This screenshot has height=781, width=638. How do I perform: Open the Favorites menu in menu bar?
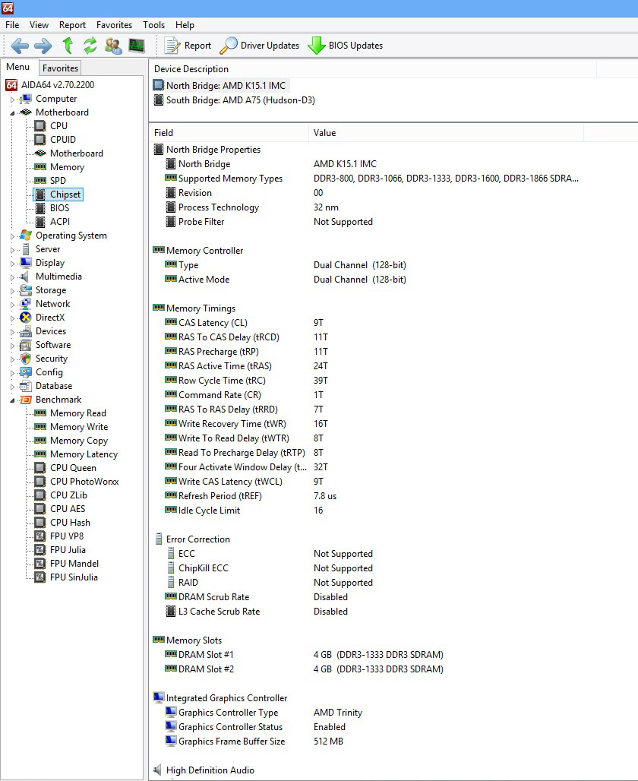pos(114,25)
